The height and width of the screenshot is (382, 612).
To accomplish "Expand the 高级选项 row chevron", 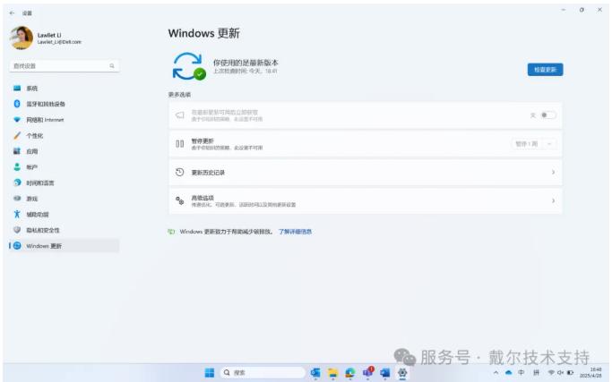I will pyautogui.click(x=553, y=200).
